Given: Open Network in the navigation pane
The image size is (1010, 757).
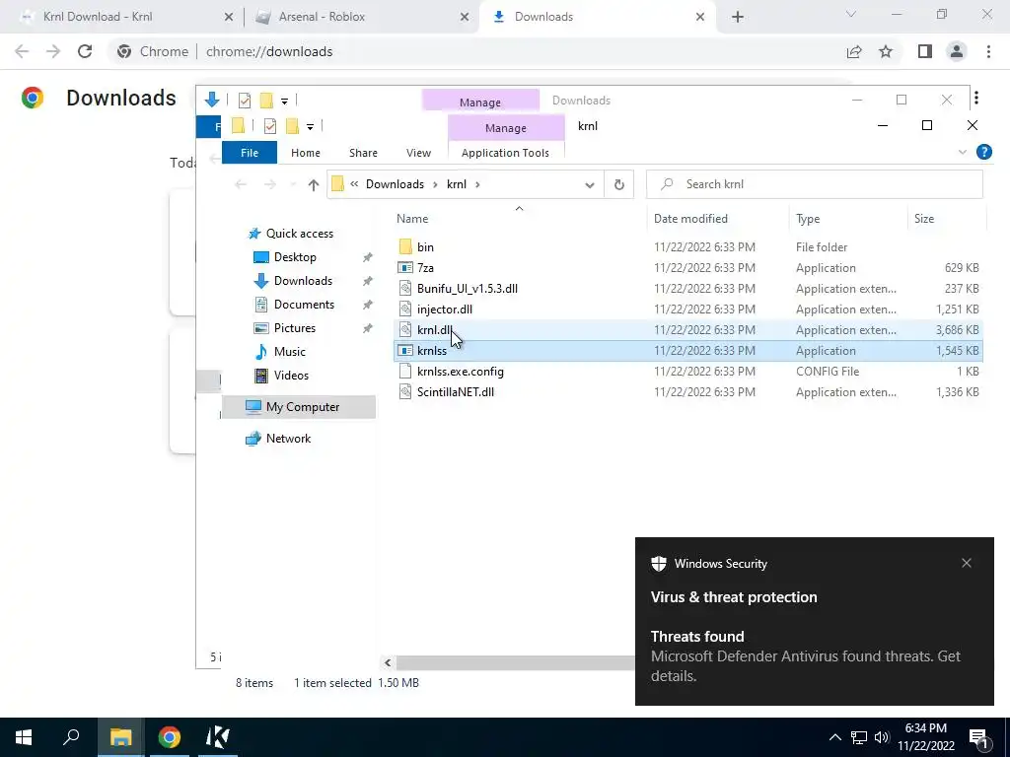Looking at the screenshot, I should click(x=288, y=439).
